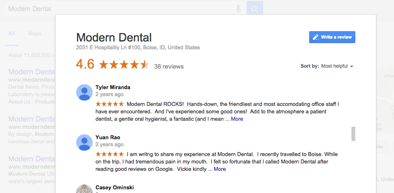Click Yuan Rao's profile avatar
394x193 pixels.
pyautogui.click(x=84, y=142)
